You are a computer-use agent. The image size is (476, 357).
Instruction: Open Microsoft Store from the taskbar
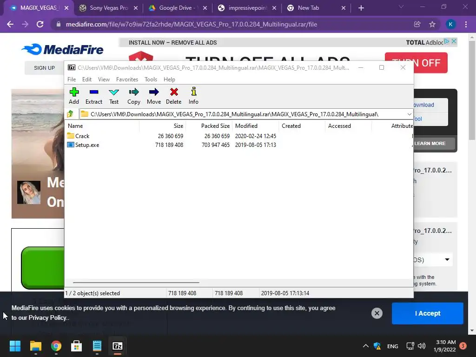pos(77,346)
